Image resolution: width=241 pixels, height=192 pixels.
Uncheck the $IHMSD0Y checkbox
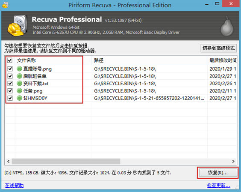(10, 98)
